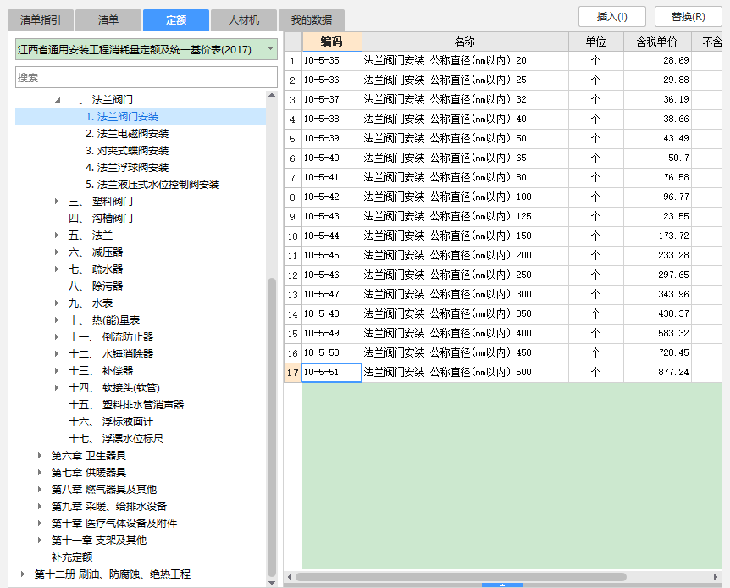
Task: Switch to the 我的数据 tab
Action: (x=311, y=19)
